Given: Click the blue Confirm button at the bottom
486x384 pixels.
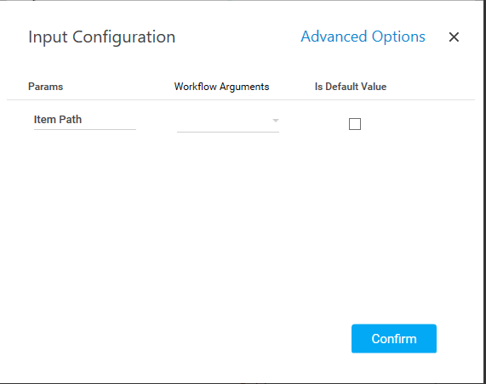Looking at the screenshot, I should [393, 338].
